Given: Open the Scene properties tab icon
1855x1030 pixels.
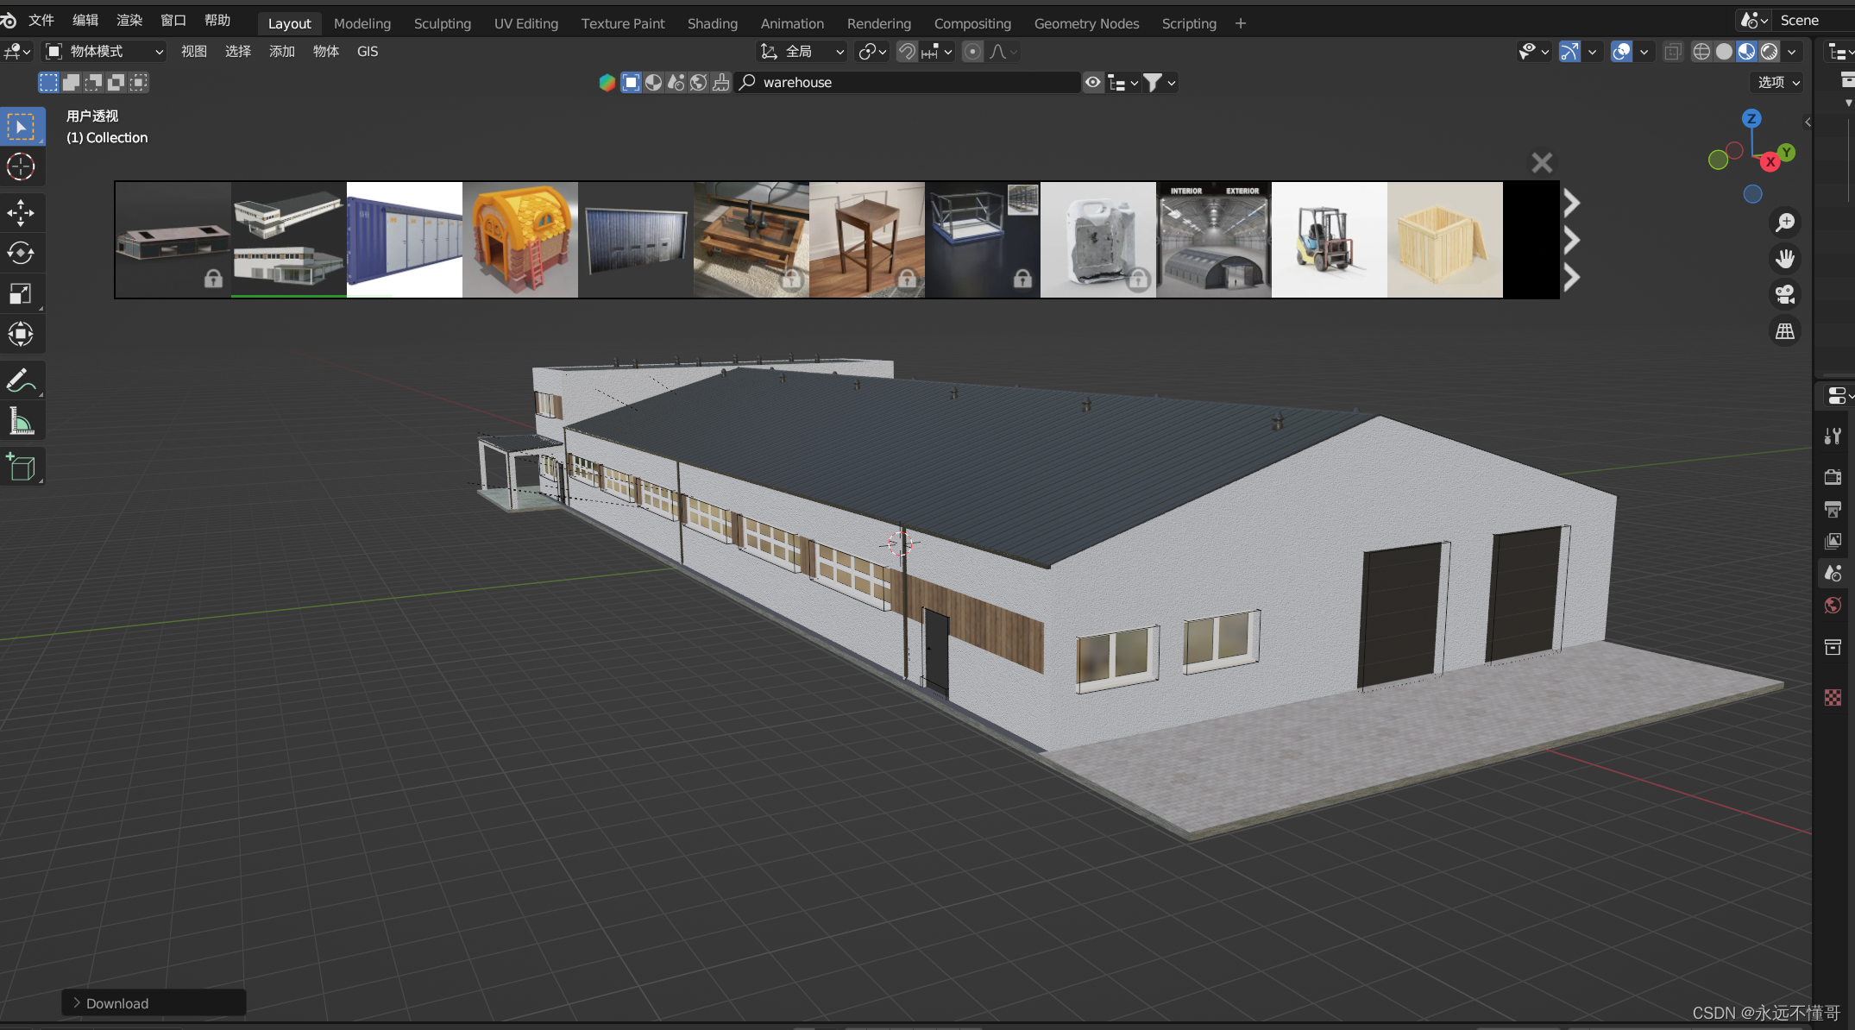Looking at the screenshot, I should pos(1833,573).
